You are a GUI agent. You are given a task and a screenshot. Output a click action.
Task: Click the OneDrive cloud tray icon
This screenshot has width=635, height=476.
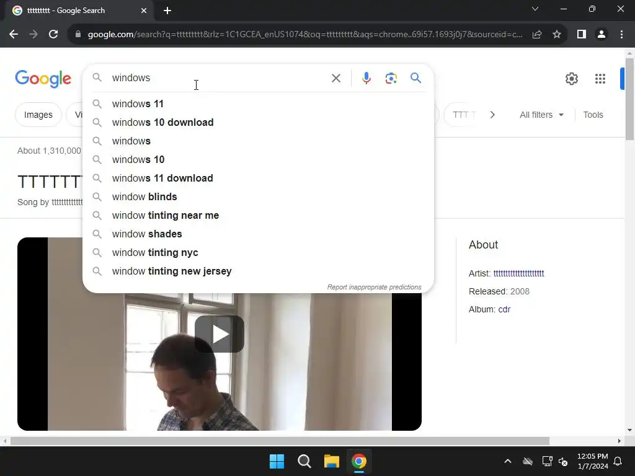528,461
